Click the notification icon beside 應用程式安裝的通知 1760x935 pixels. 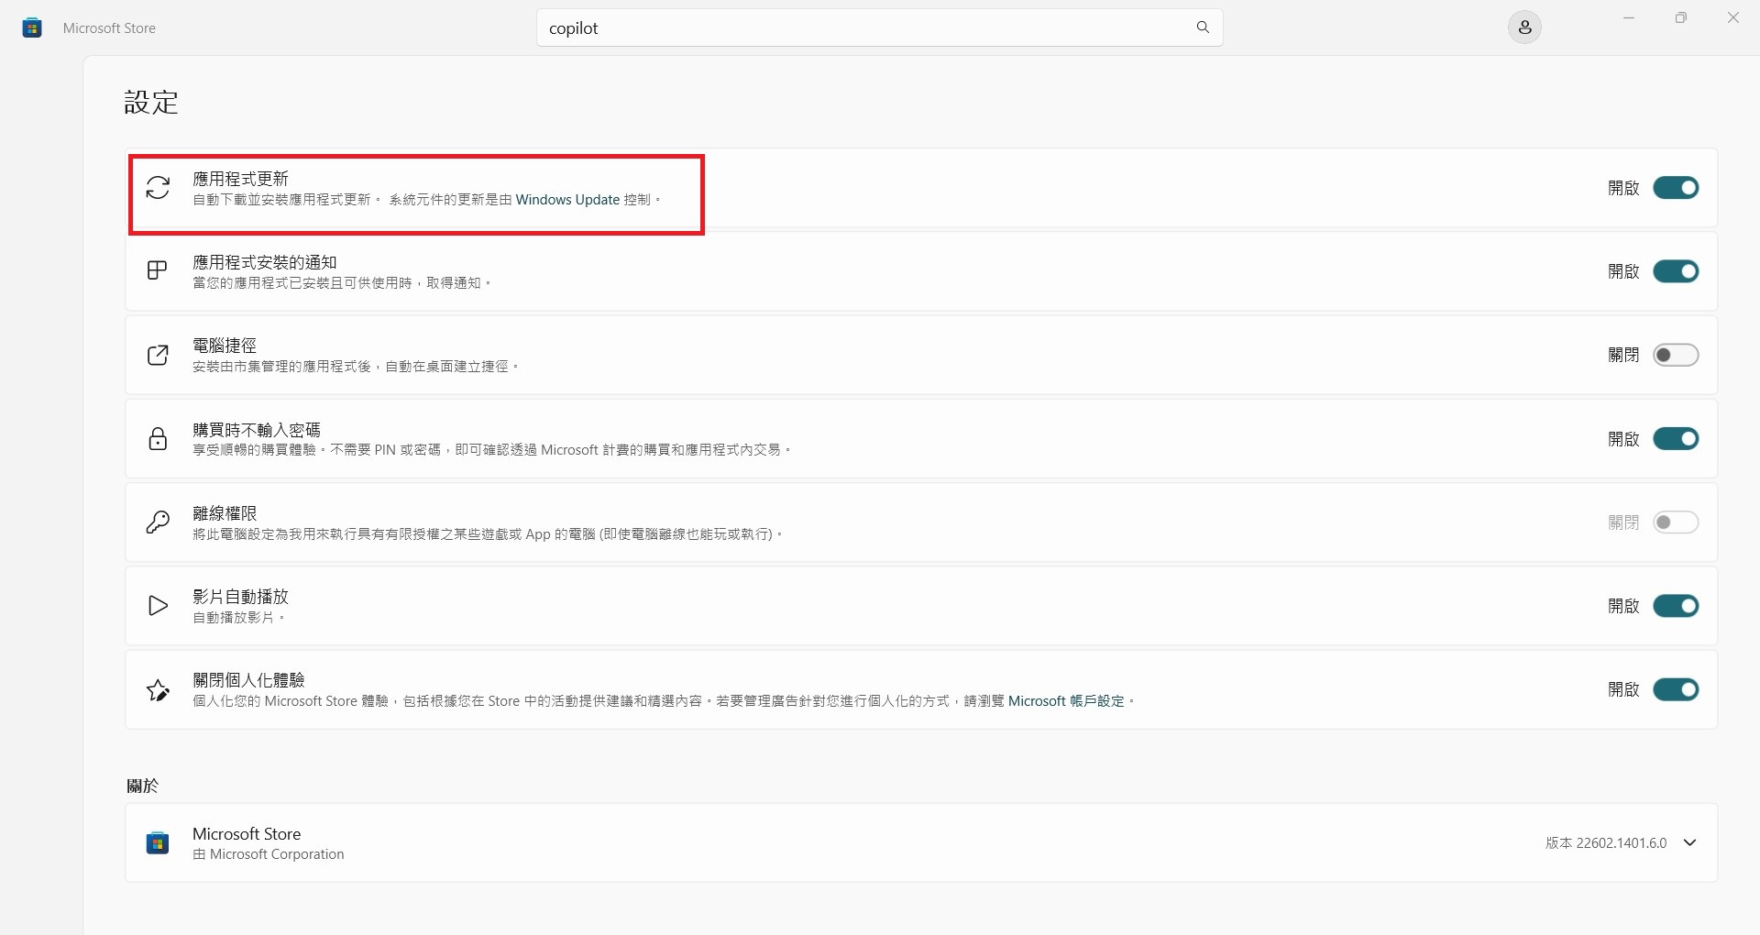(158, 271)
